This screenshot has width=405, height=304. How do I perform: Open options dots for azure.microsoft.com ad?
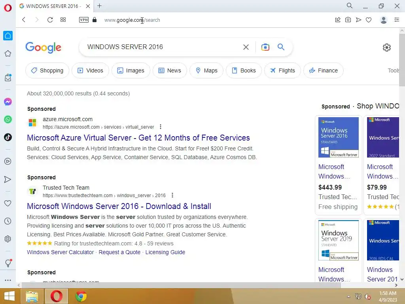(161, 127)
